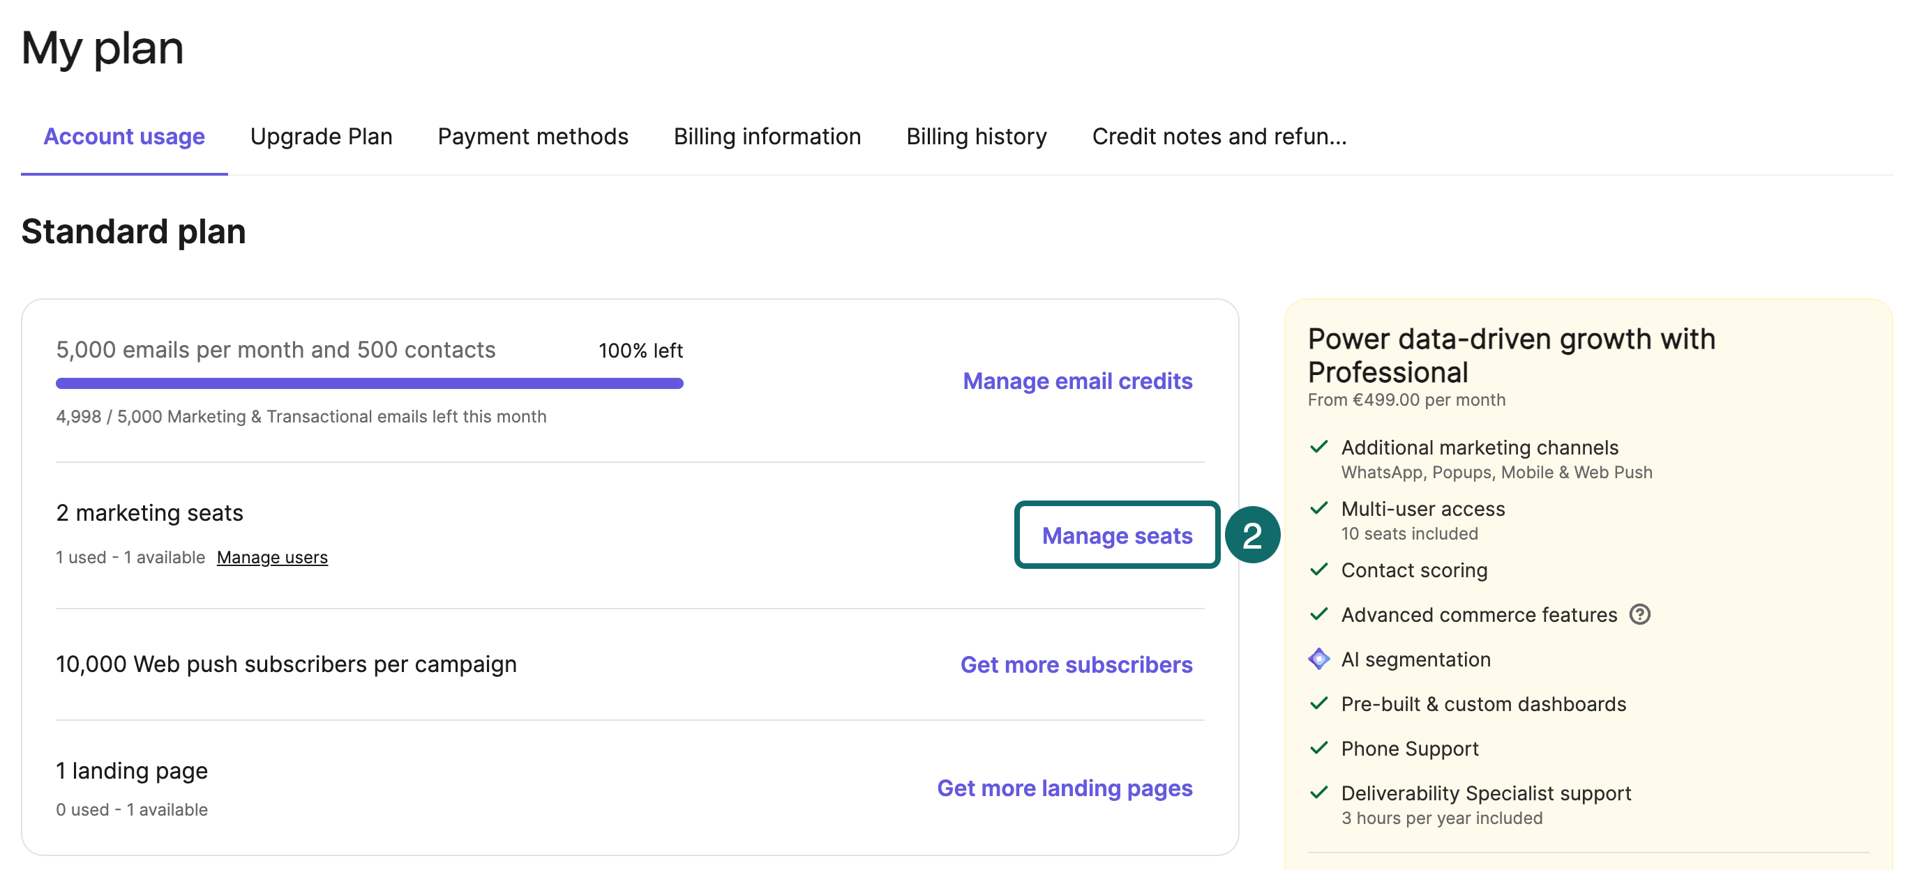Click the AI segmentation diamond icon
1917x870 pixels.
pyautogui.click(x=1318, y=659)
